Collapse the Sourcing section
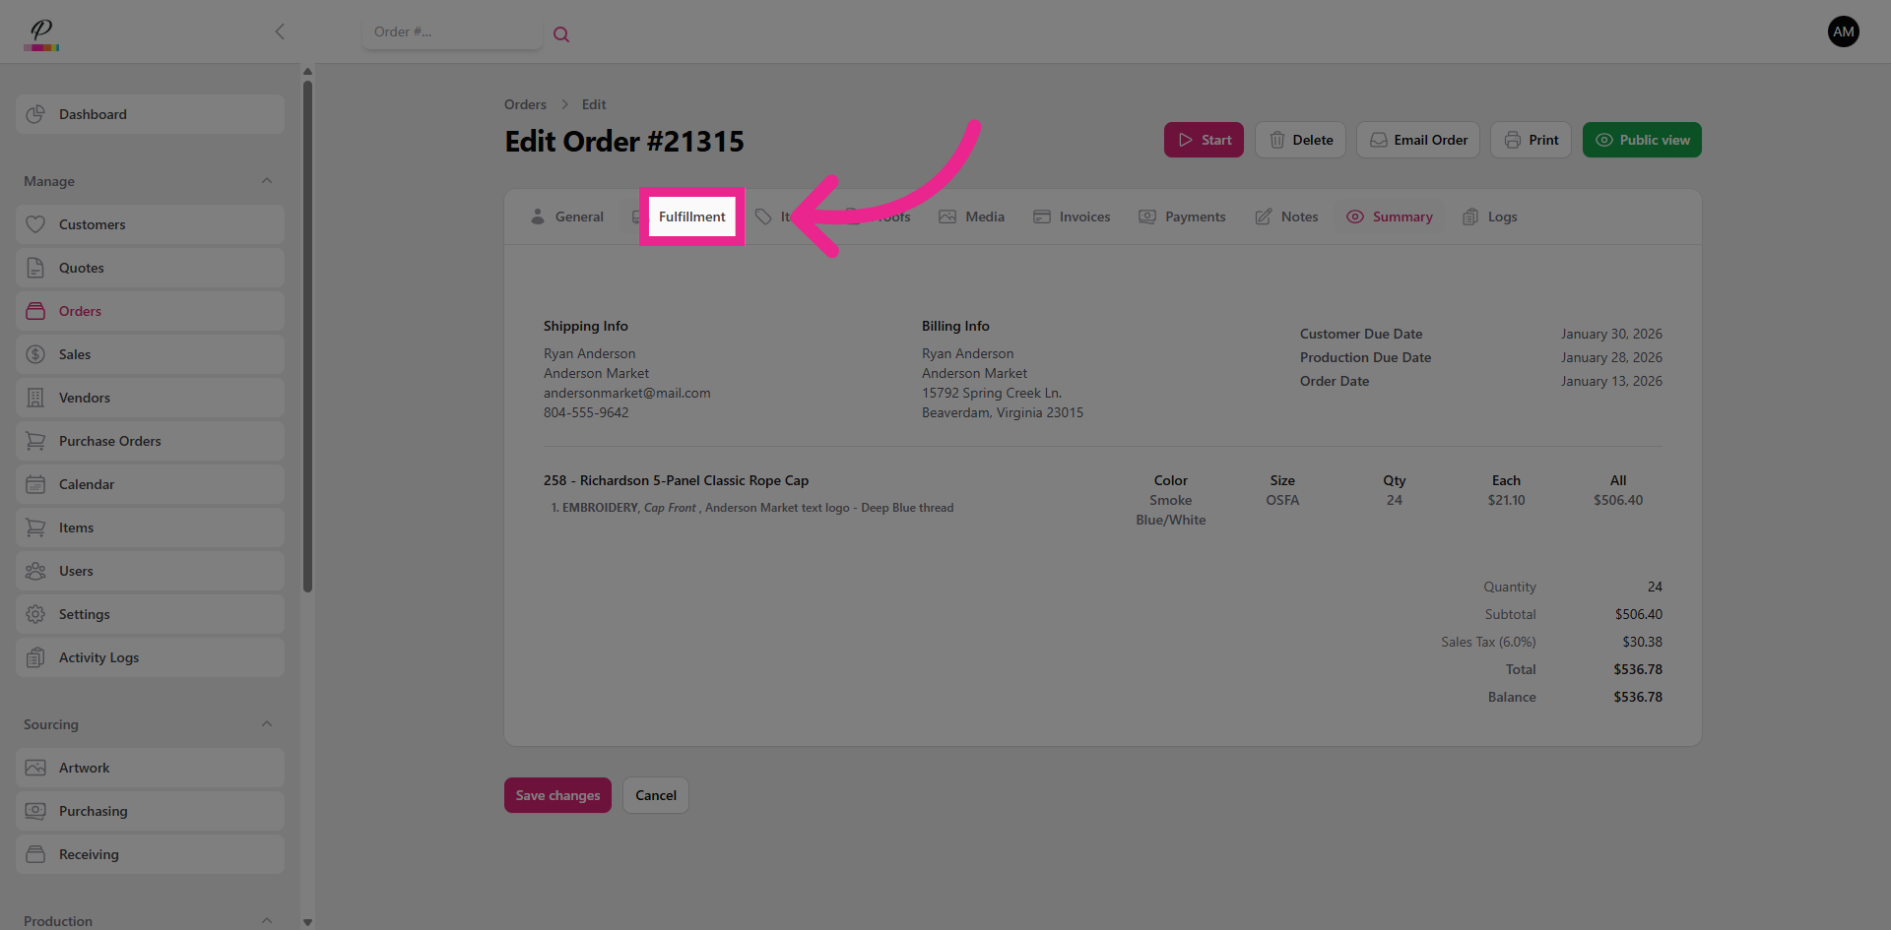1891x930 pixels. [267, 724]
